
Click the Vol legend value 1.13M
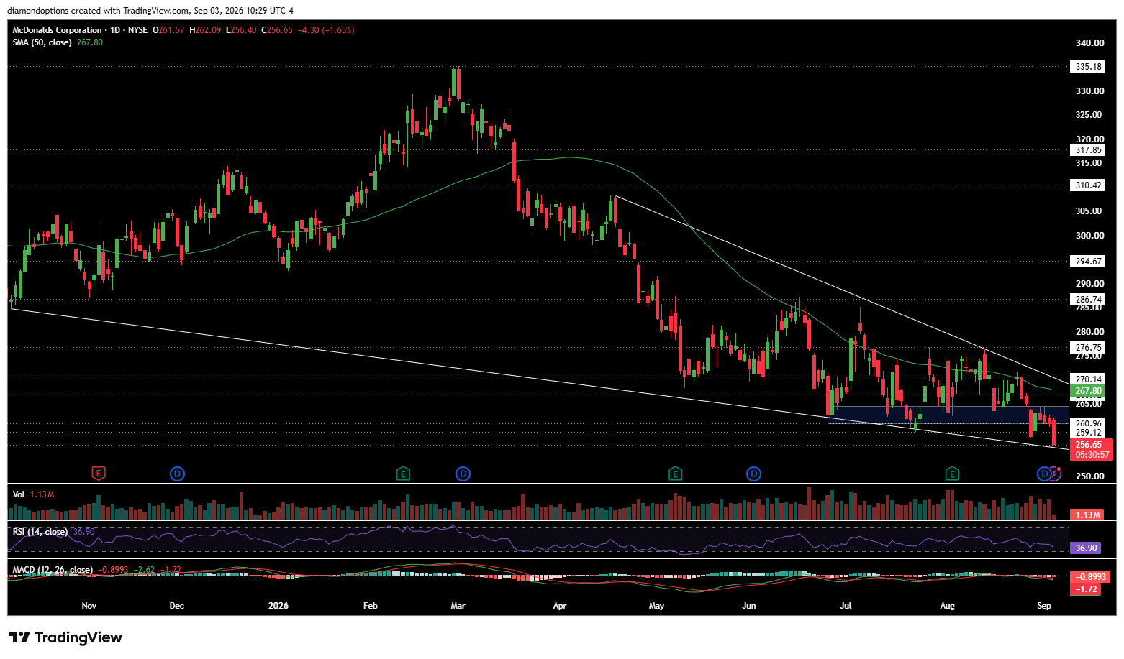42,494
